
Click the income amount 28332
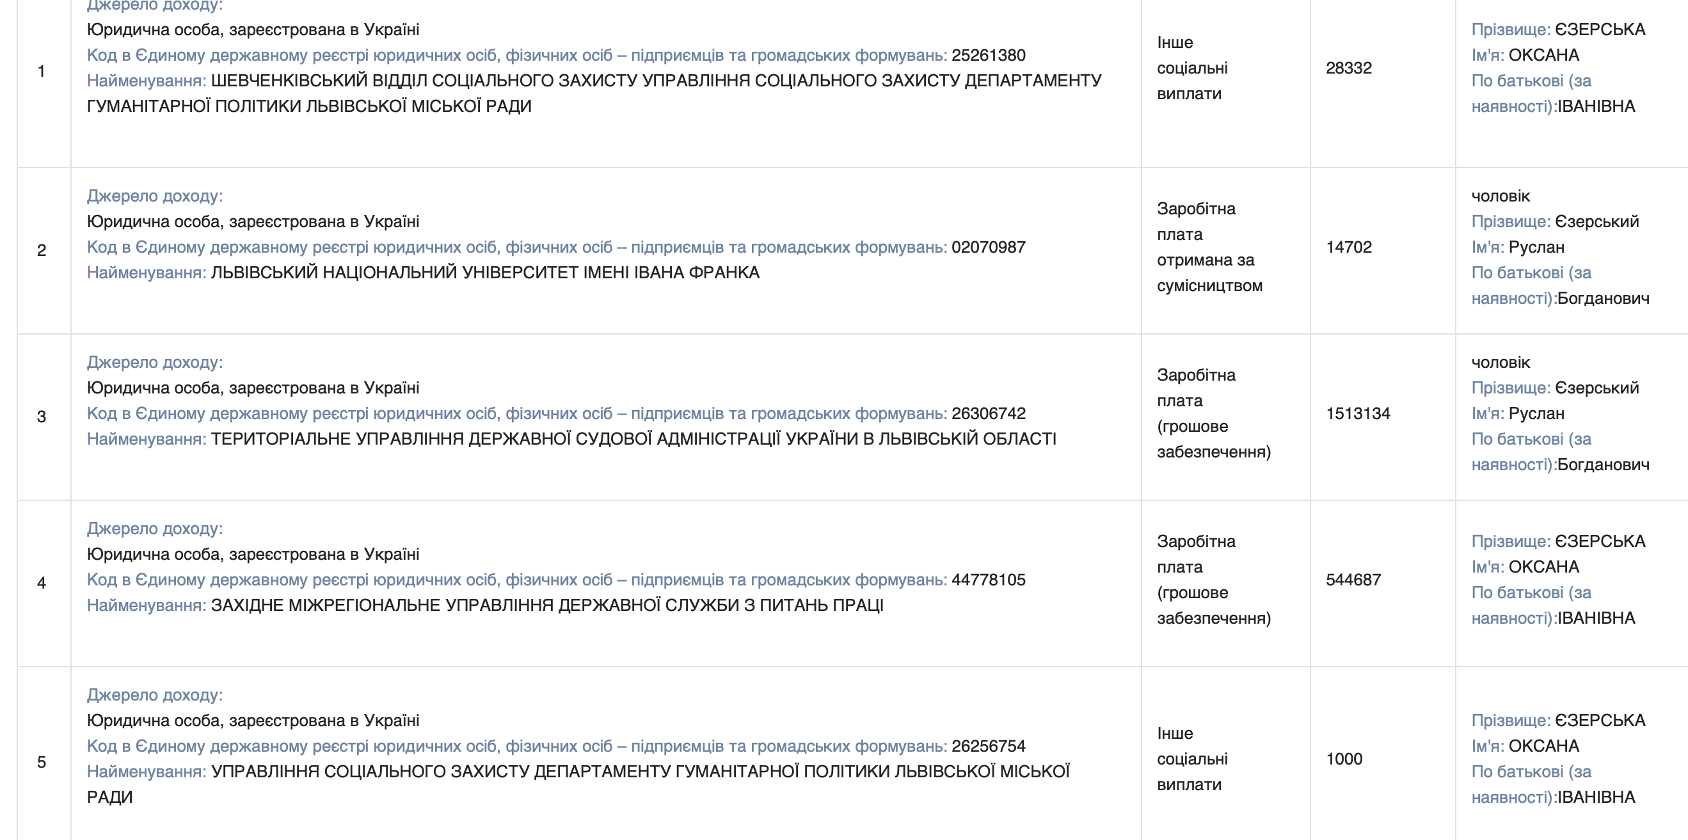pos(1349,68)
